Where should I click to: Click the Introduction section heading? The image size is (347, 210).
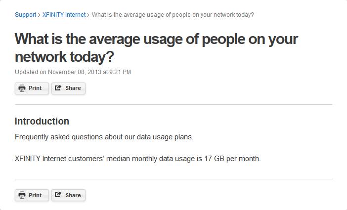42,121
